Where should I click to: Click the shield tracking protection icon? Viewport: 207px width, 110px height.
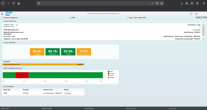point(39,3)
